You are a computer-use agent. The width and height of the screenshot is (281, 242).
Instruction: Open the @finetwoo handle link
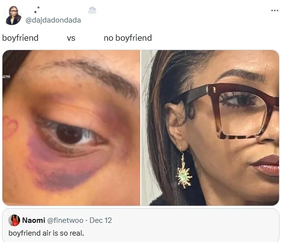[x=65, y=220]
